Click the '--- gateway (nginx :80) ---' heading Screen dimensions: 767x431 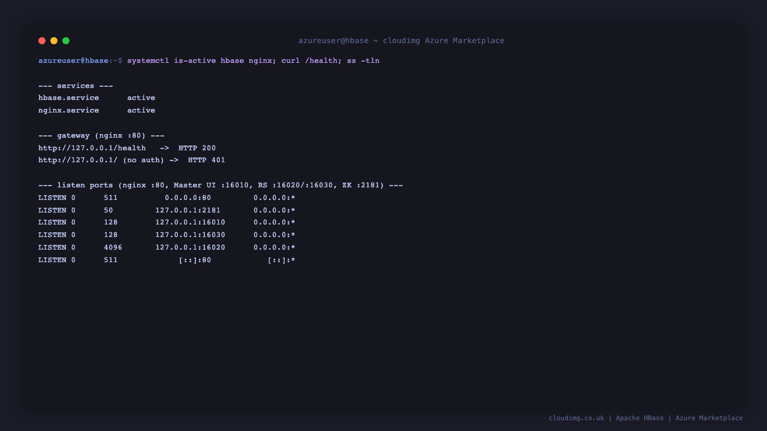[101, 136]
